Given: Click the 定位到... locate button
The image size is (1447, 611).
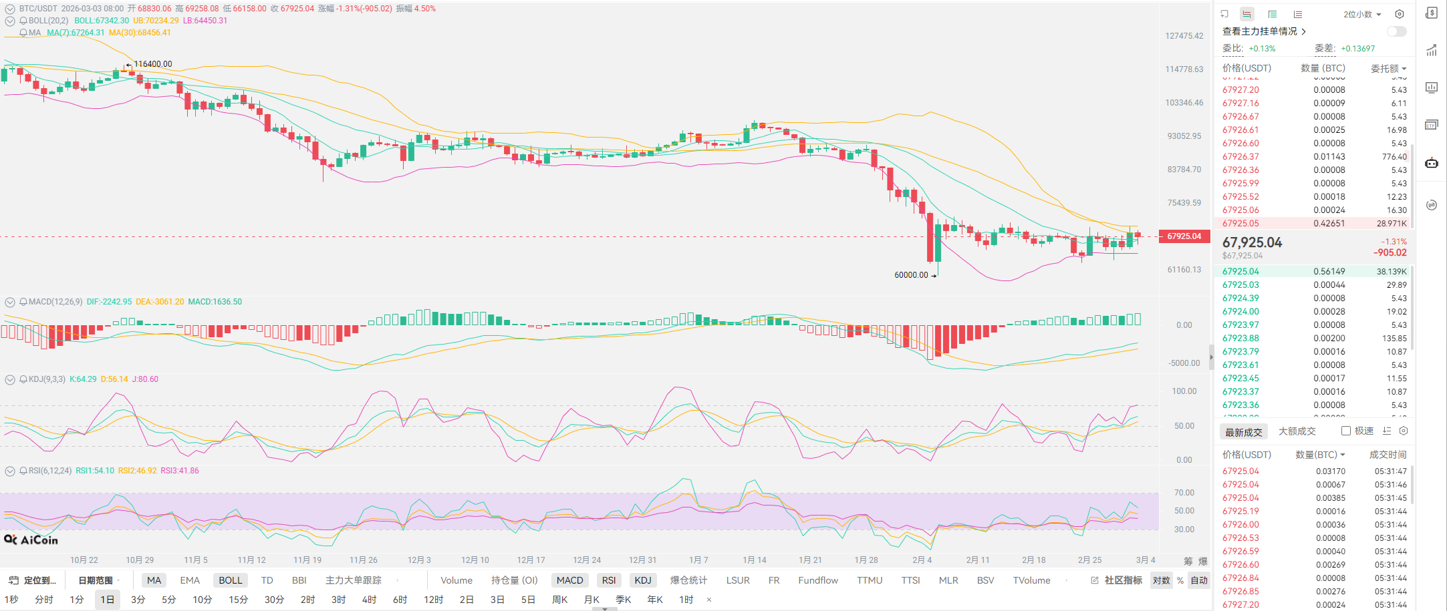Looking at the screenshot, I should point(33,580).
